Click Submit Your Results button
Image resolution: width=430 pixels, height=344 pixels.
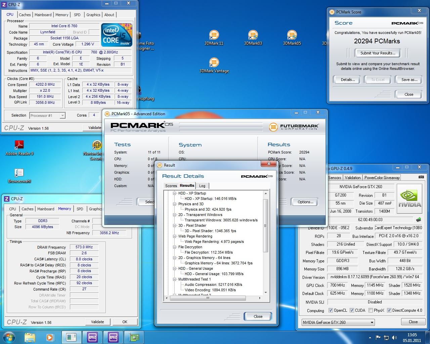point(378,53)
